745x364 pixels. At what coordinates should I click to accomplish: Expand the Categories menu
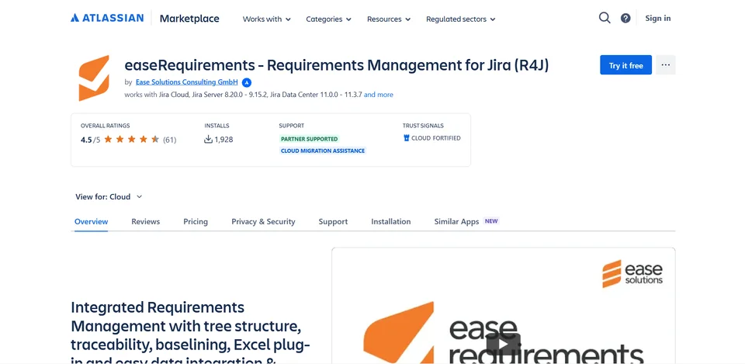coord(328,19)
